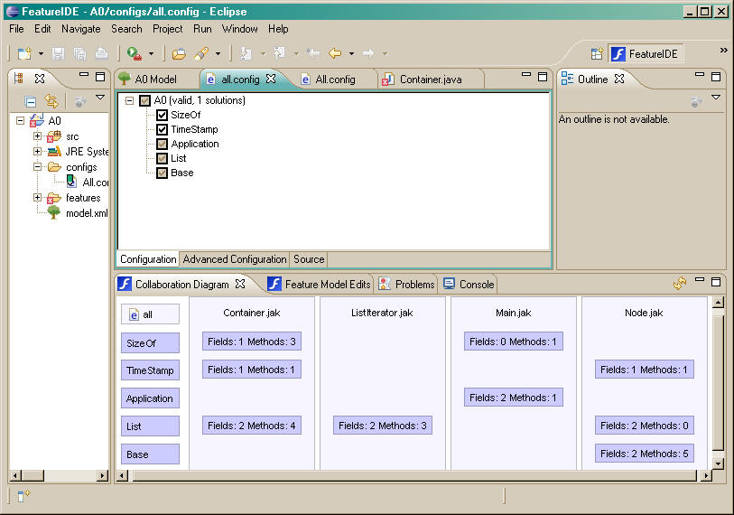Click the Last Edit Location arrow icon
Screen dimensions: 734x515
click(x=313, y=53)
